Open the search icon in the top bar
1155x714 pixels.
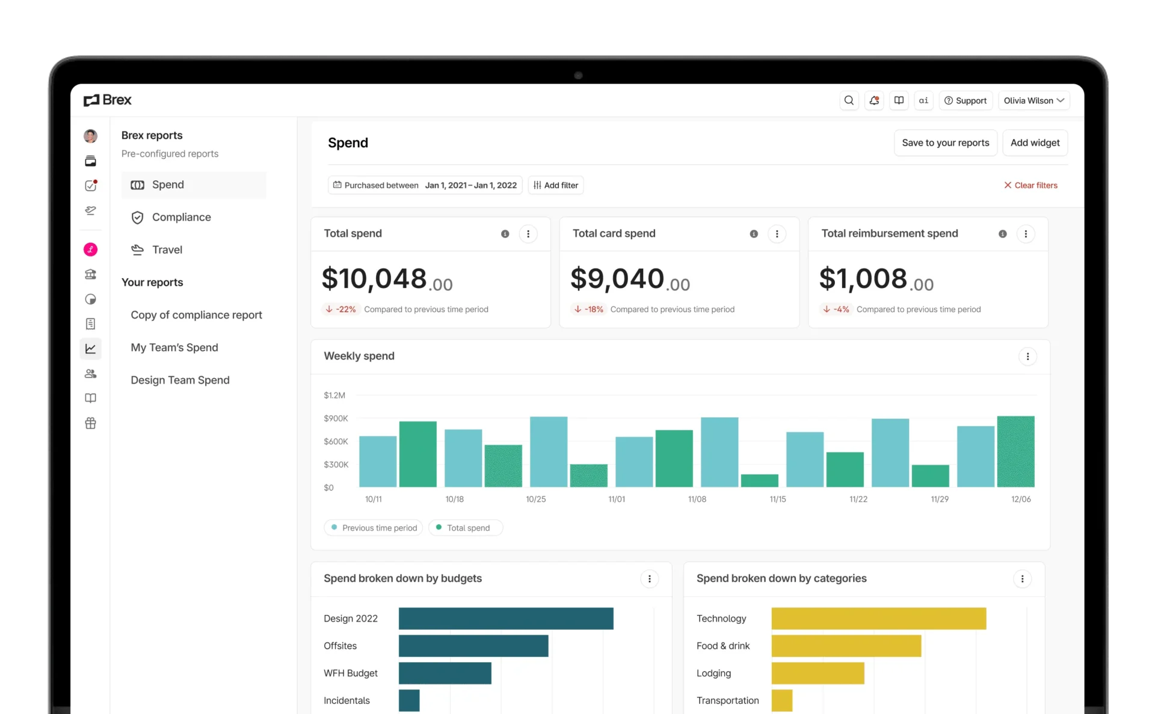[849, 100]
